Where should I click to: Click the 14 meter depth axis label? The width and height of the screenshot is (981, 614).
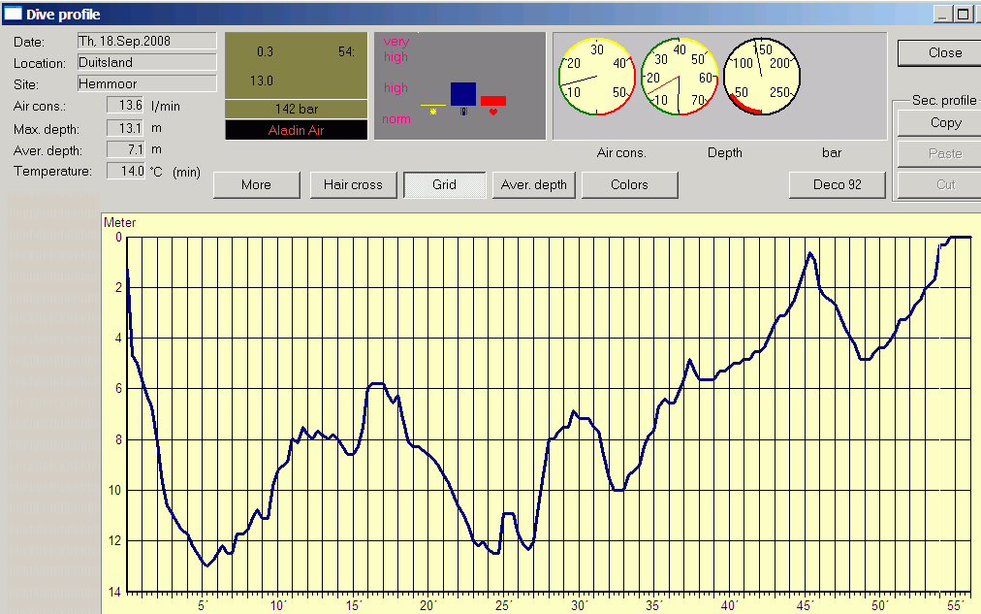[115, 592]
